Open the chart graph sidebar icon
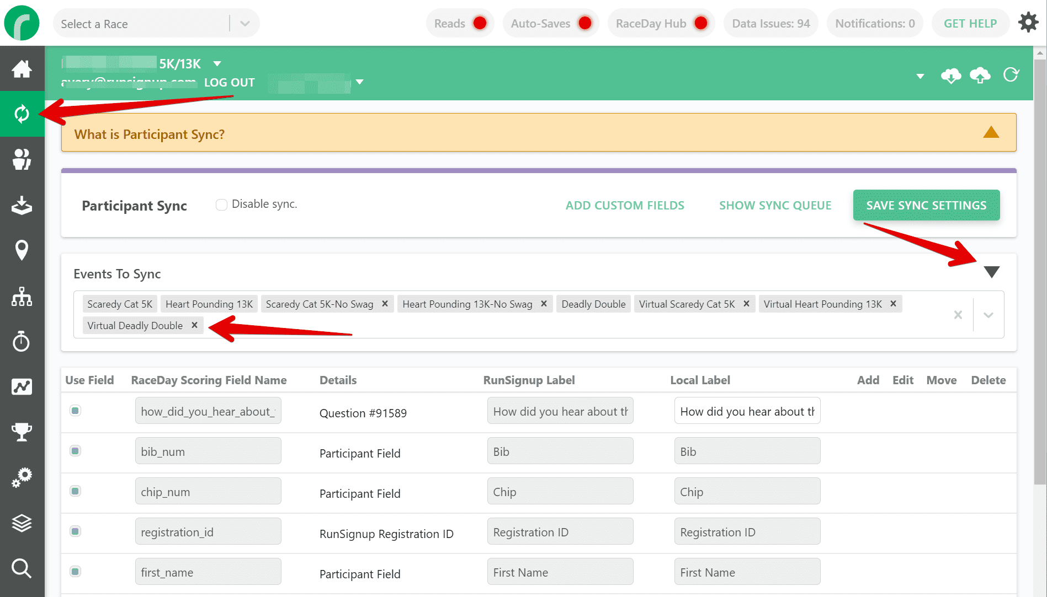Image resolution: width=1047 pixels, height=597 pixels. (x=22, y=386)
